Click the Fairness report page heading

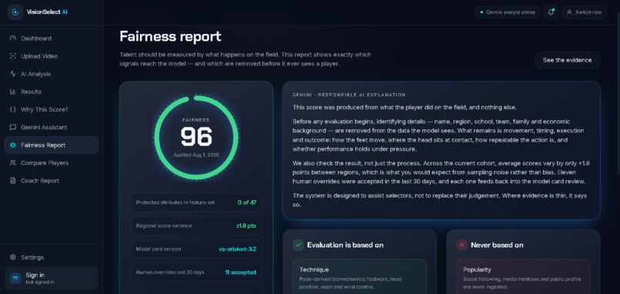pos(170,36)
